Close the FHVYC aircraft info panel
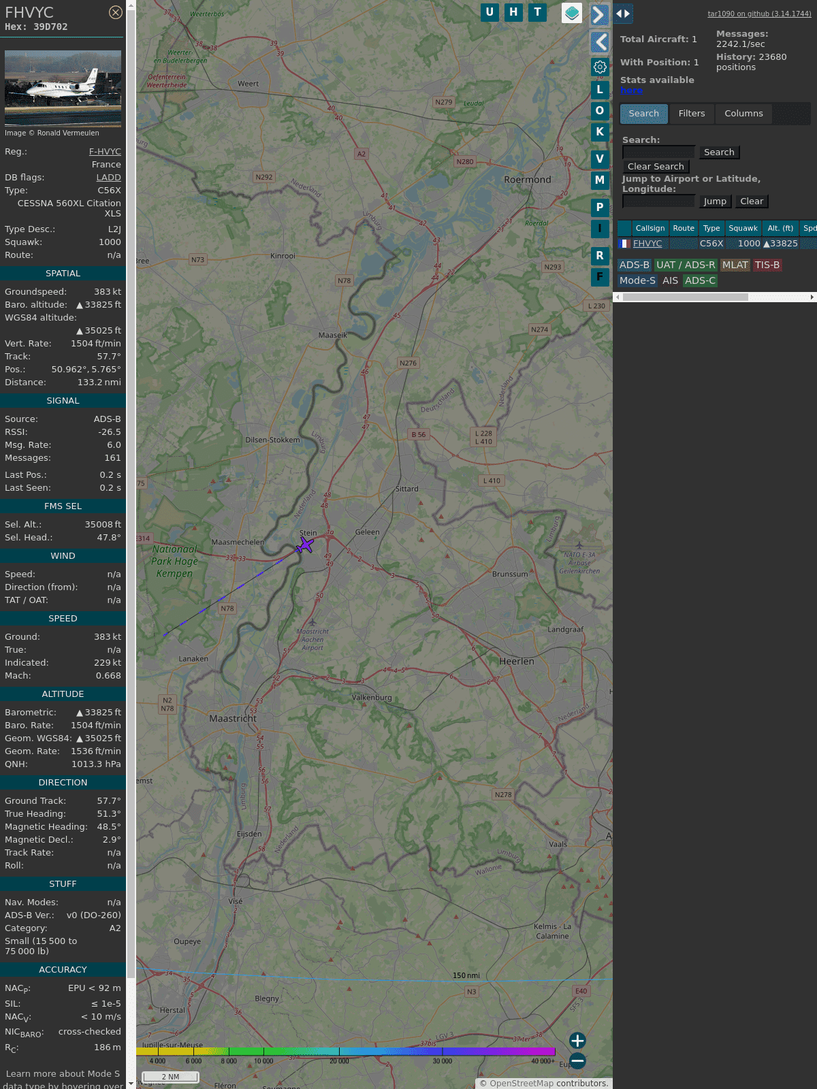This screenshot has height=1089, width=817. click(x=116, y=12)
